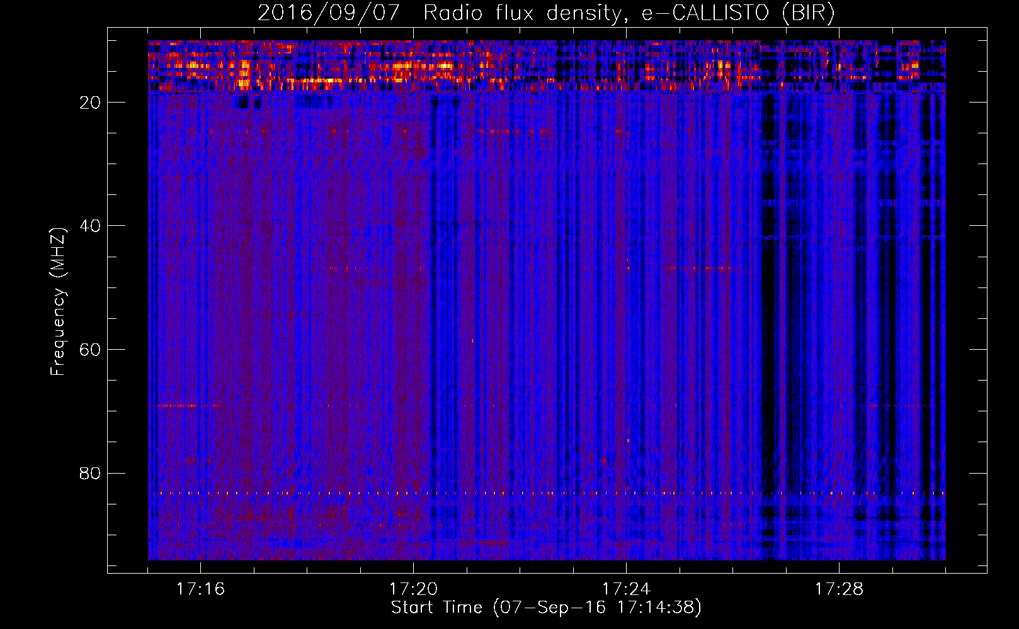Click the '17:20' time tick label
The image size is (1019, 629).
[x=413, y=589]
